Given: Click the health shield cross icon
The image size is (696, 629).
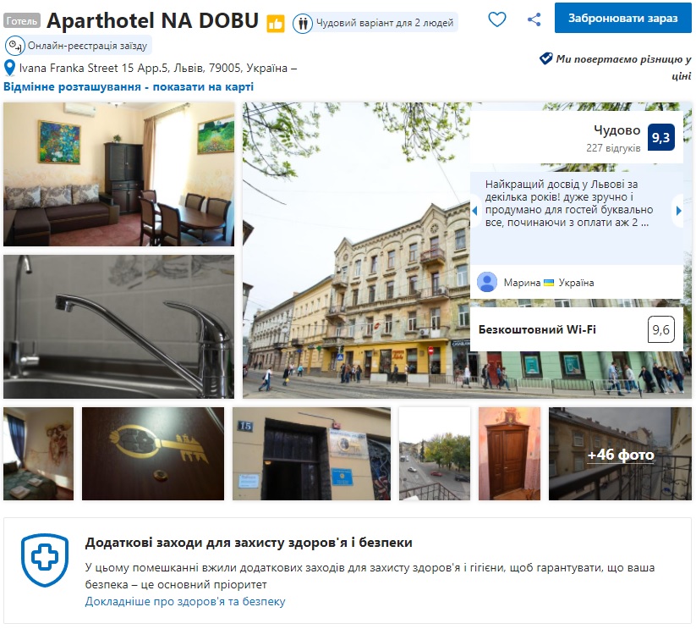Looking at the screenshot, I should 45,560.
